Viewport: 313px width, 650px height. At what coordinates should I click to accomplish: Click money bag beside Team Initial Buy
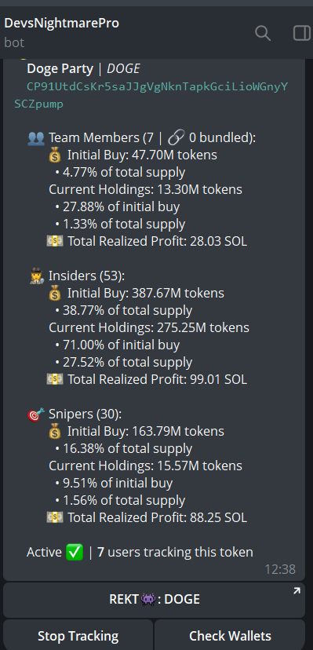(x=55, y=155)
